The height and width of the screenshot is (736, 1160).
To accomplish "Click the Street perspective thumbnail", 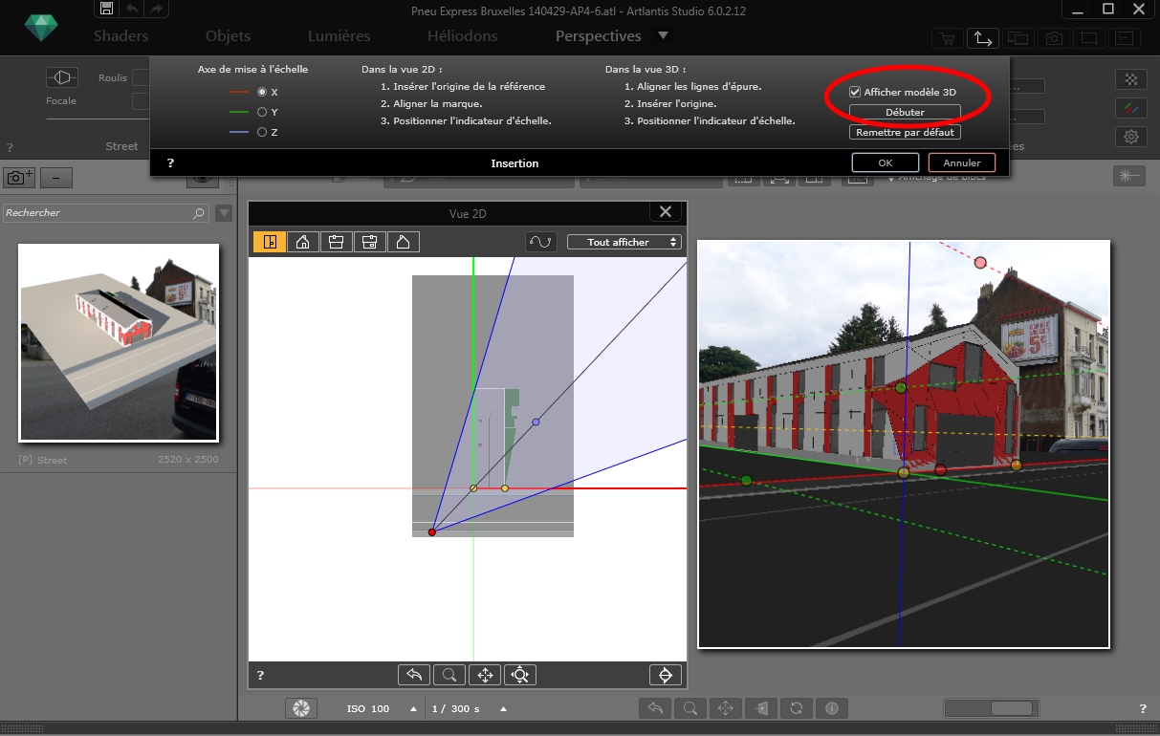I will 119,342.
